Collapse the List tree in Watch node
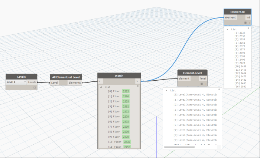This screenshot has width=260, height=158. coord(101,87)
